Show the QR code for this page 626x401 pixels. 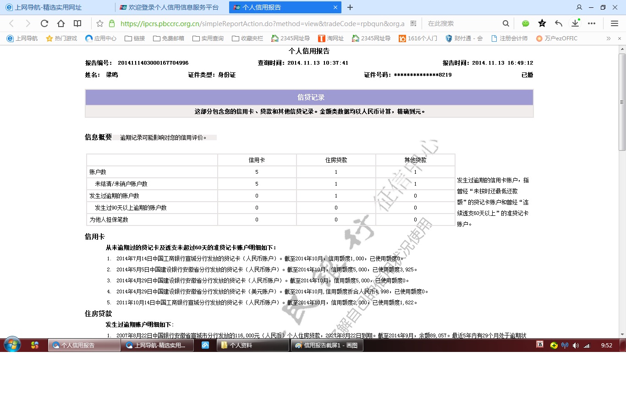point(413,23)
